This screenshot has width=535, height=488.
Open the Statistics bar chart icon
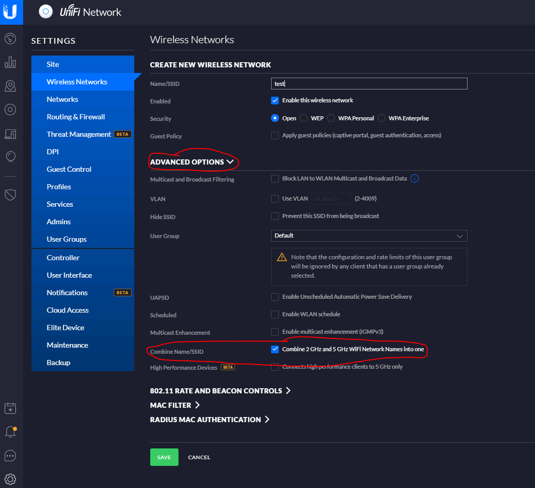10,62
